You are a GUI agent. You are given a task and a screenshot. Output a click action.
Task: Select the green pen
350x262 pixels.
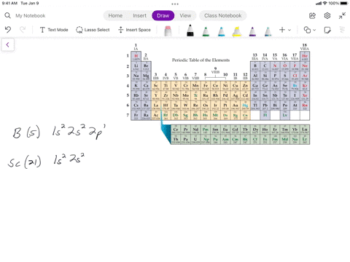click(206, 31)
